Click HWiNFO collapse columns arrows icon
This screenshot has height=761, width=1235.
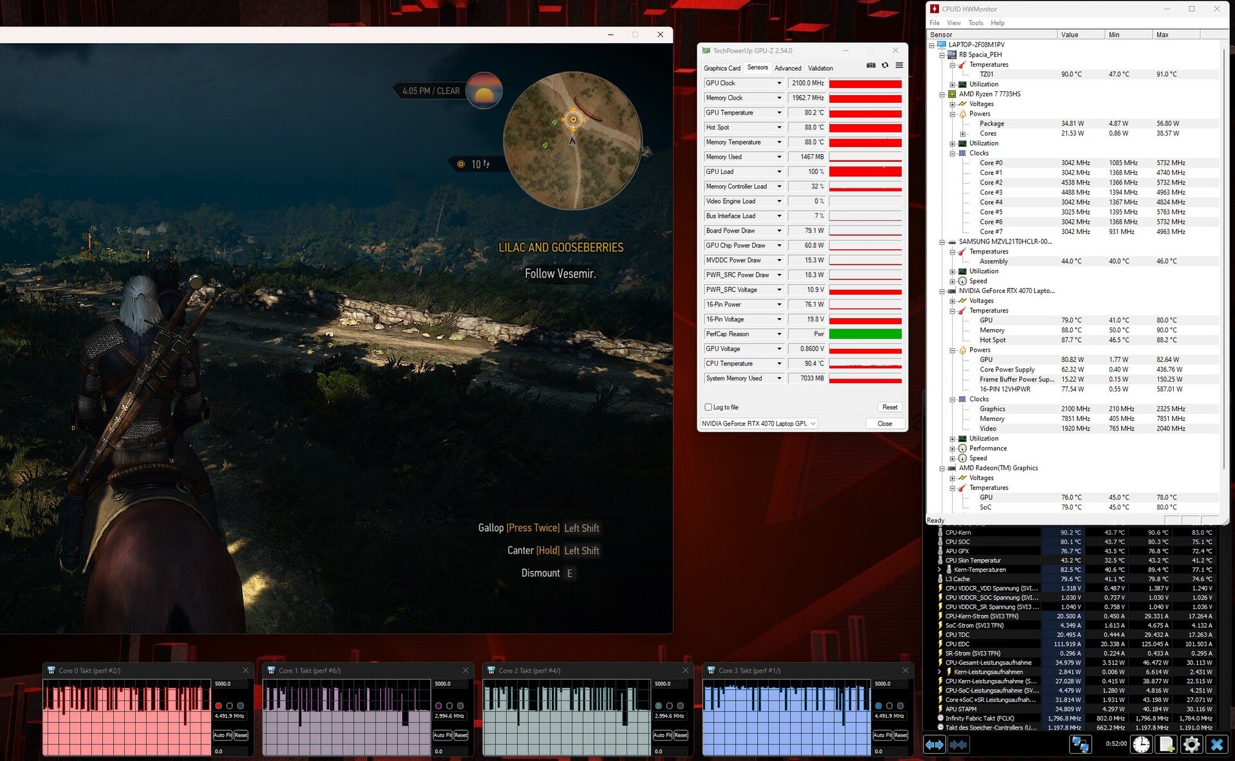click(958, 744)
